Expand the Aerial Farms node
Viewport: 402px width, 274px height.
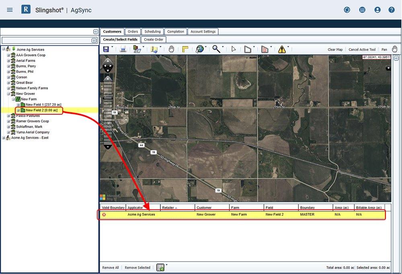8,61
